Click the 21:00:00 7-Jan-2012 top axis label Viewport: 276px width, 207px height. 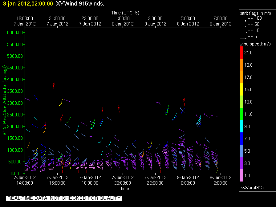[x=57, y=21]
